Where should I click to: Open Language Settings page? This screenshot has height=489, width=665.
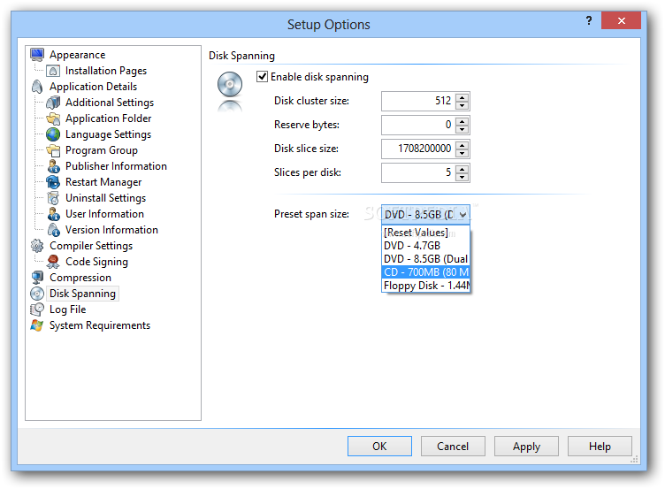(x=108, y=134)
